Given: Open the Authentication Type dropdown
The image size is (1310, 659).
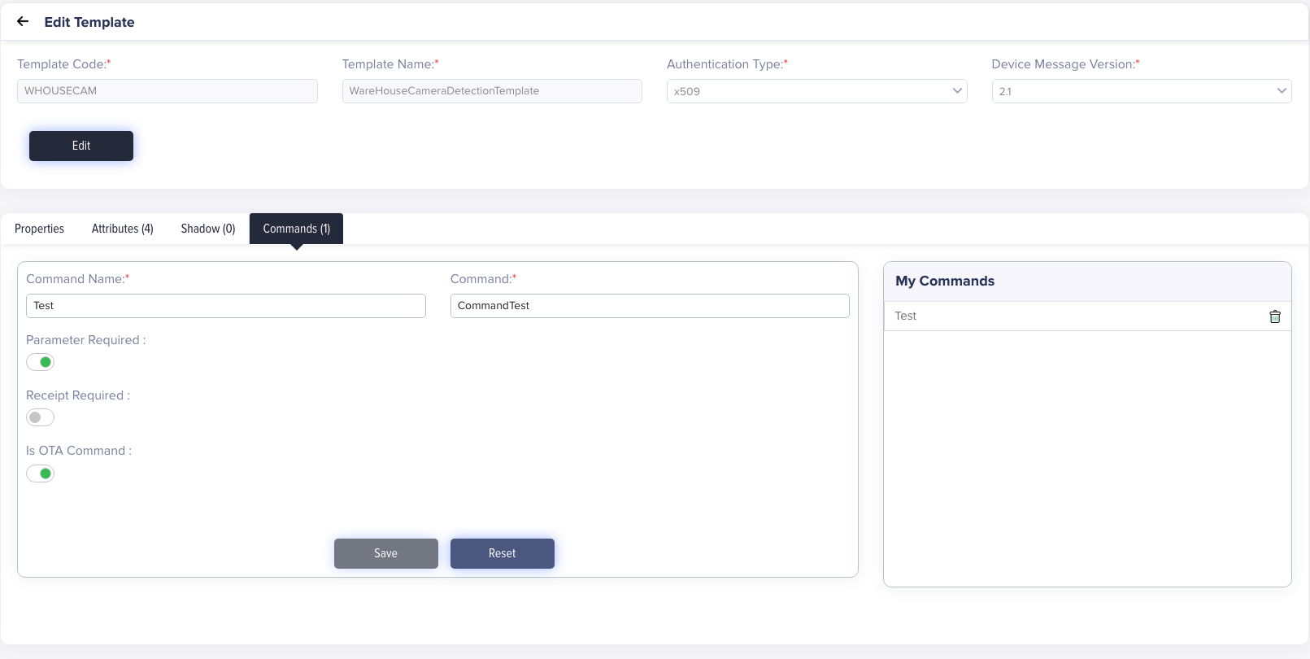Looking at the screenshot, I should [x=816, y=91].
